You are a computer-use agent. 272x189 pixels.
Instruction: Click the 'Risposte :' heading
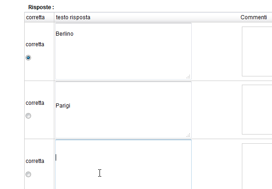click(x=41, y=7)
